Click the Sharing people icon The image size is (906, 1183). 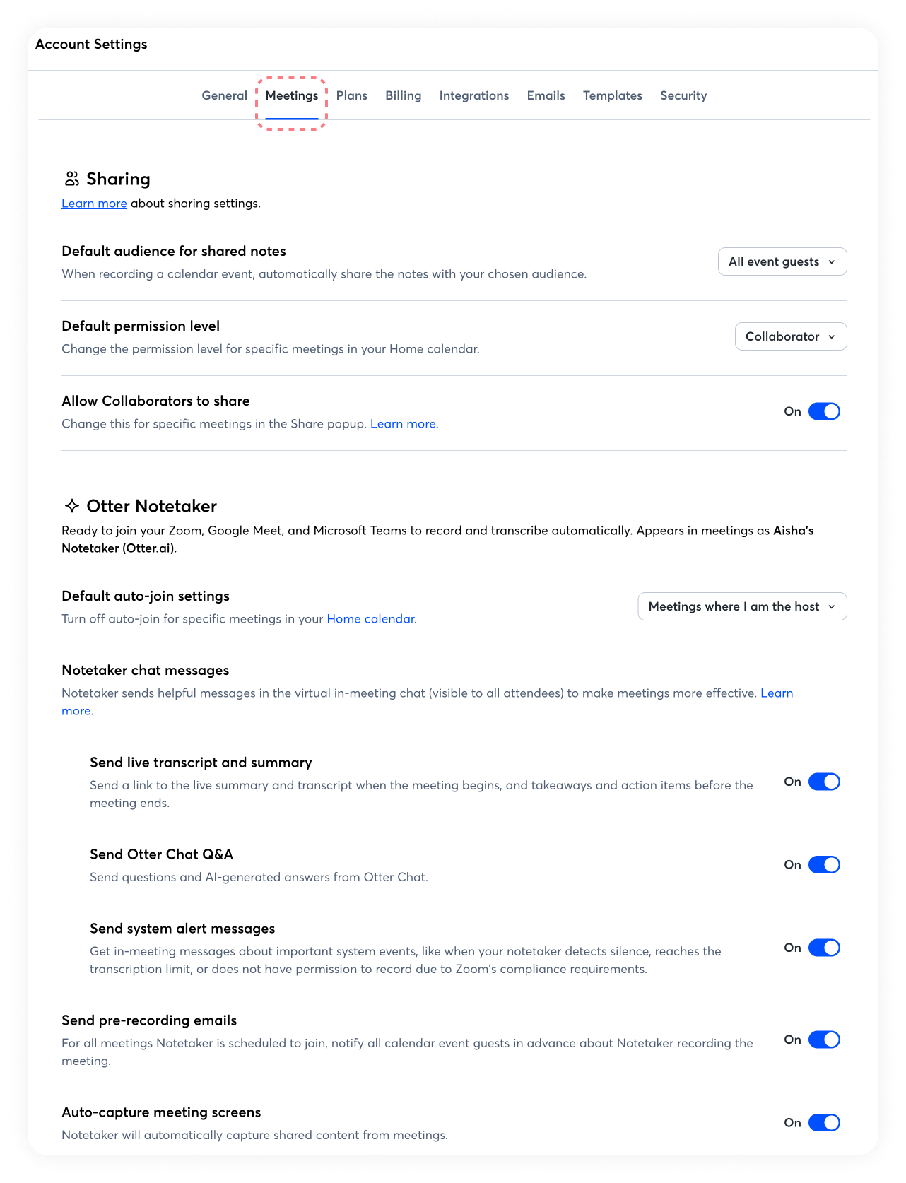coord(71,179)
